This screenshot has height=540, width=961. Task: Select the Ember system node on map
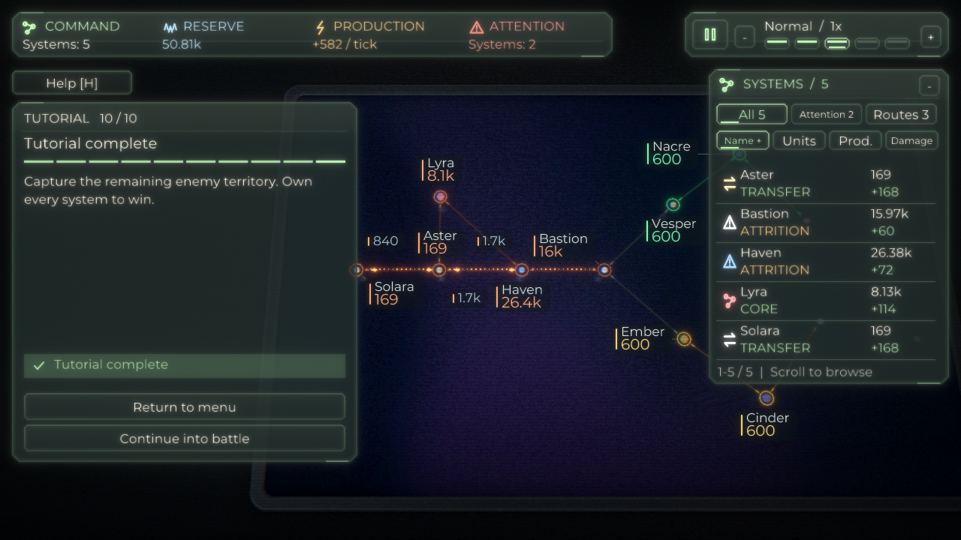tap(684, 339)
